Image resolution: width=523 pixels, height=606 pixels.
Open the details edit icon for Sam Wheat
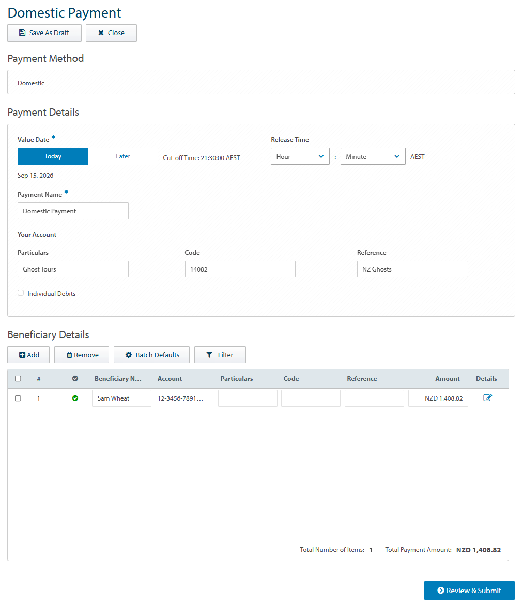(487, 397)
